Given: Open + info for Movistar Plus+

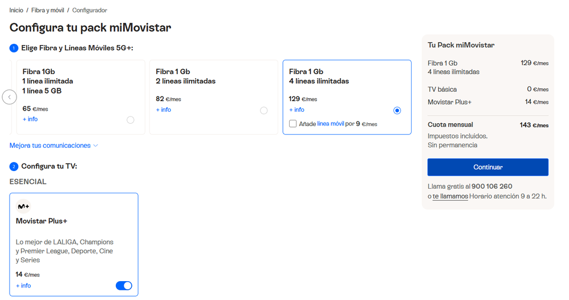Looking at the screenshot, I should coord(23,286).
